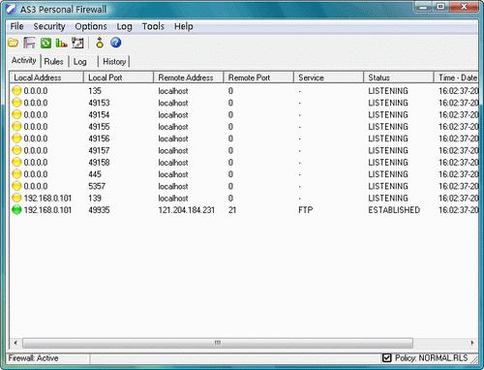Open the Help menu

184,26
